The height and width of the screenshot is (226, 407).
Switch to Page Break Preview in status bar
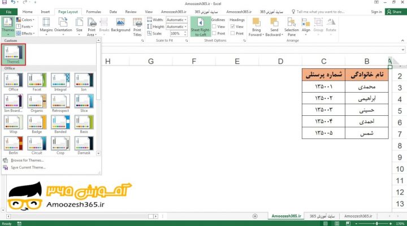(x=348, y=223)
